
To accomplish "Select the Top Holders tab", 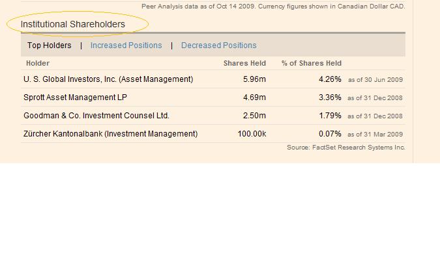I will pyautogui.click(x=49, y=45).
